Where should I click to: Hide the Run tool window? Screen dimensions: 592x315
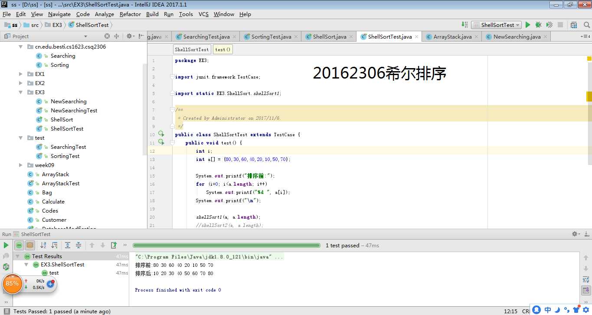point(586,234)
